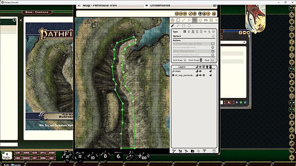Activate the line-of-sight wall tool icon
This screenshot has height=166, width=296.
point(195,20)
